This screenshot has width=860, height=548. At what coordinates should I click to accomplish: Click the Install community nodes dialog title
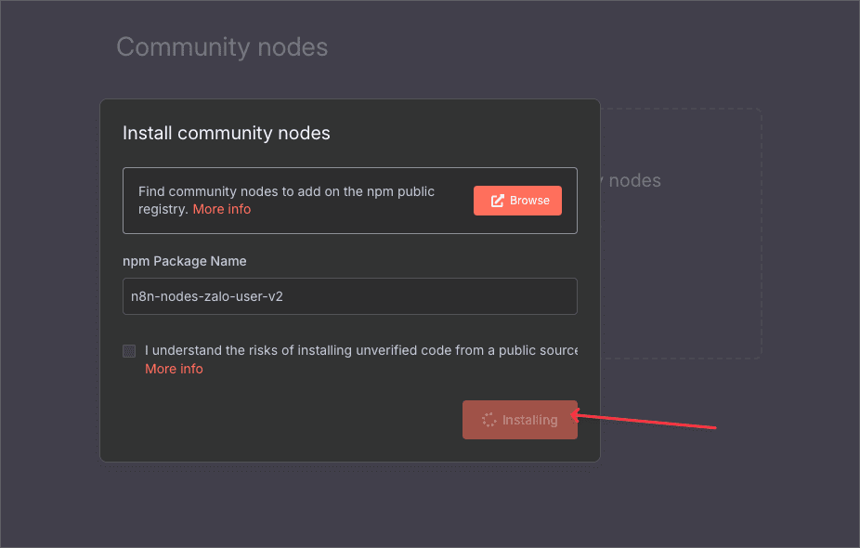(226, 133)
